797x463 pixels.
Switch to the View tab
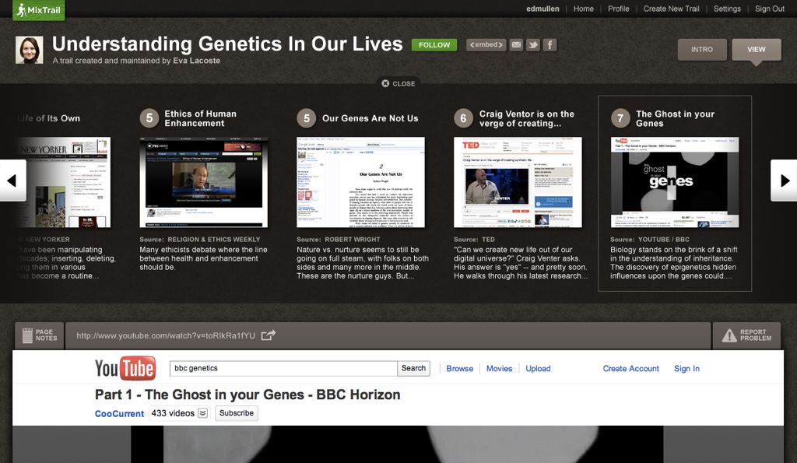(756, 49)
